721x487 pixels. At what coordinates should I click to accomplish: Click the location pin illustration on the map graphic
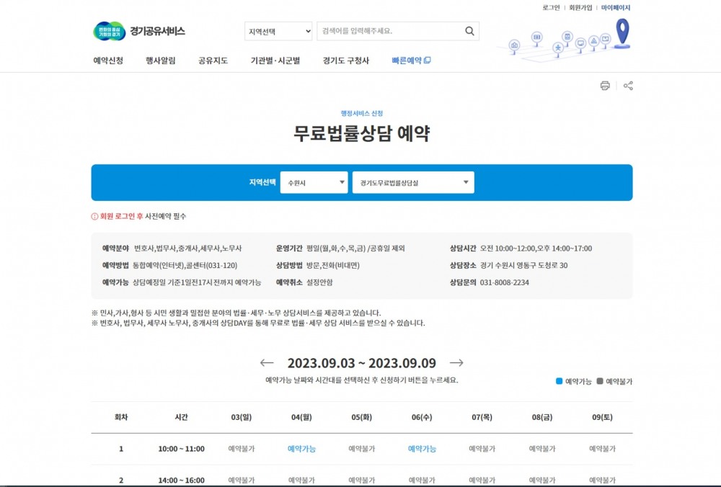(x=622, y=32)
